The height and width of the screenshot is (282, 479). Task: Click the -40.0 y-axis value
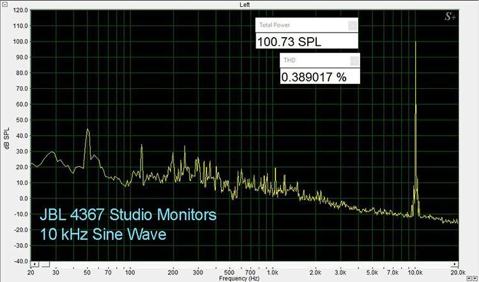(x=21, y=262)
